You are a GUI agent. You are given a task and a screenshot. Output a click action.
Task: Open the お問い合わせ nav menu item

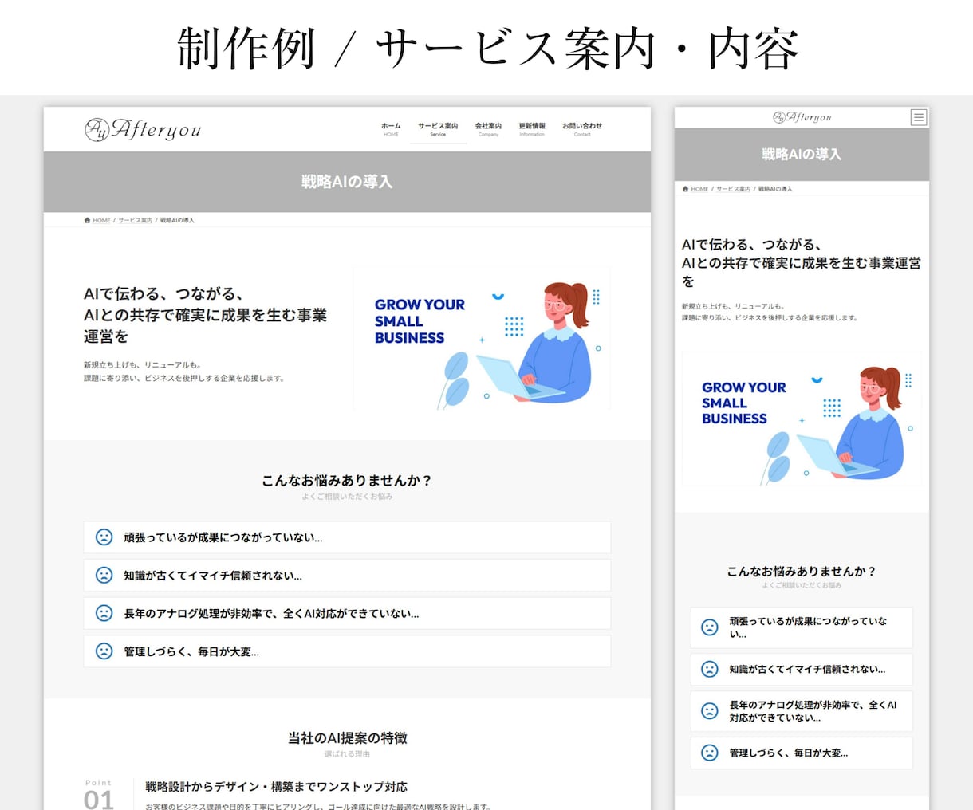[582, 129]
